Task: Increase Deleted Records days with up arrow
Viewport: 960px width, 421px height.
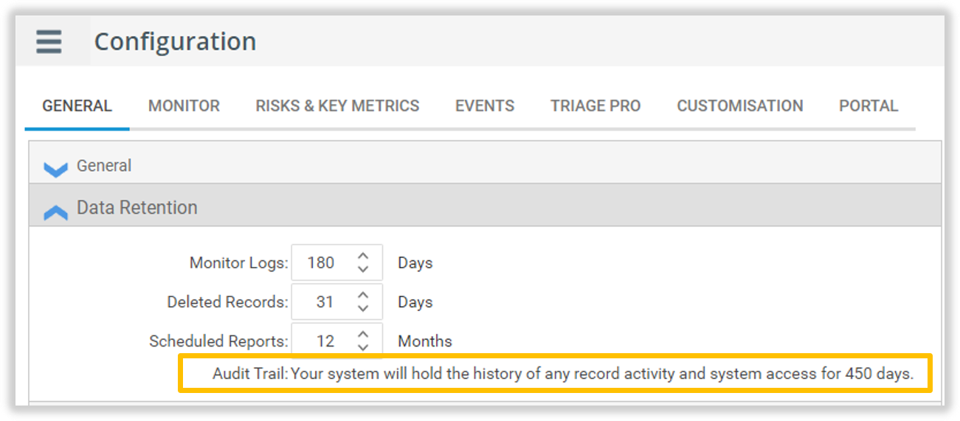Action: point(362,295)
